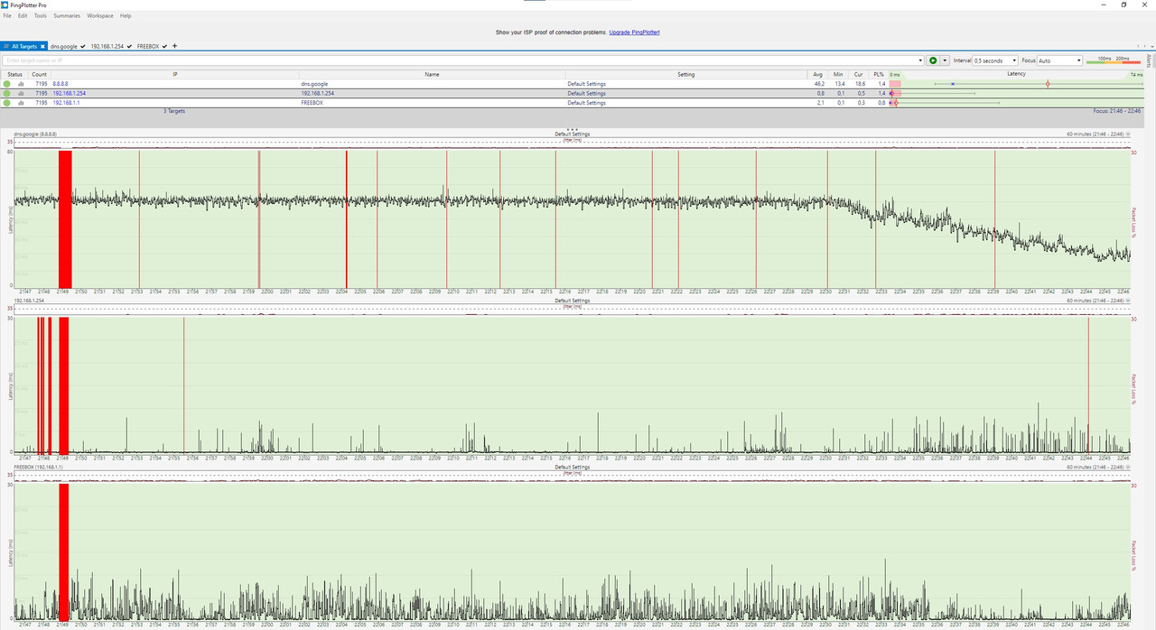Click the 192.168.1.1 IP link
The width and height of the screenshot is (1156, 630).
[x=66, y=103]
